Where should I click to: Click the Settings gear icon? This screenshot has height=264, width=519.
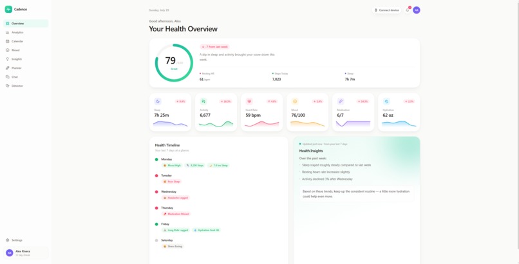tap(7, 240)
